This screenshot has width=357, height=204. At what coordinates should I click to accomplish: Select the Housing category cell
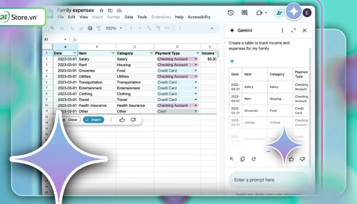[135, 65]
